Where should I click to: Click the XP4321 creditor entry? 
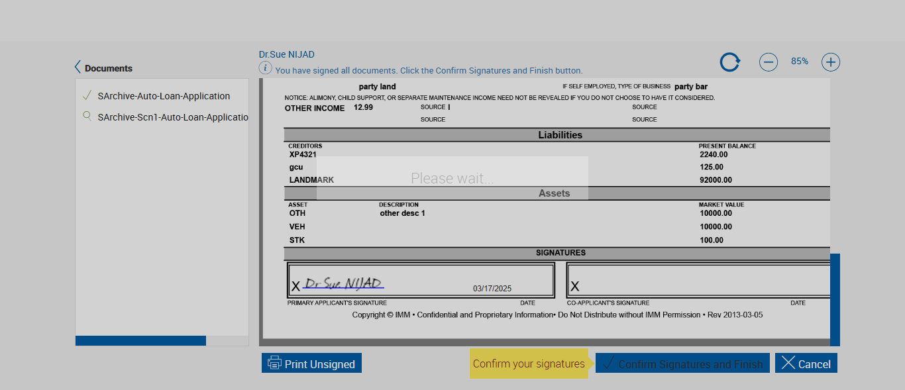303,154
